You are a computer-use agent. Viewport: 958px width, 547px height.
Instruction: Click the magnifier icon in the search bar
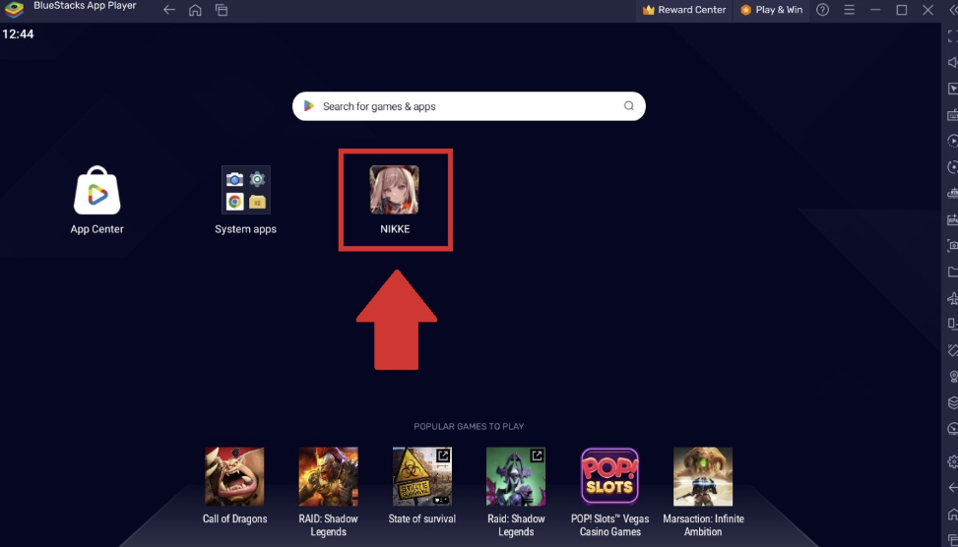629,106
